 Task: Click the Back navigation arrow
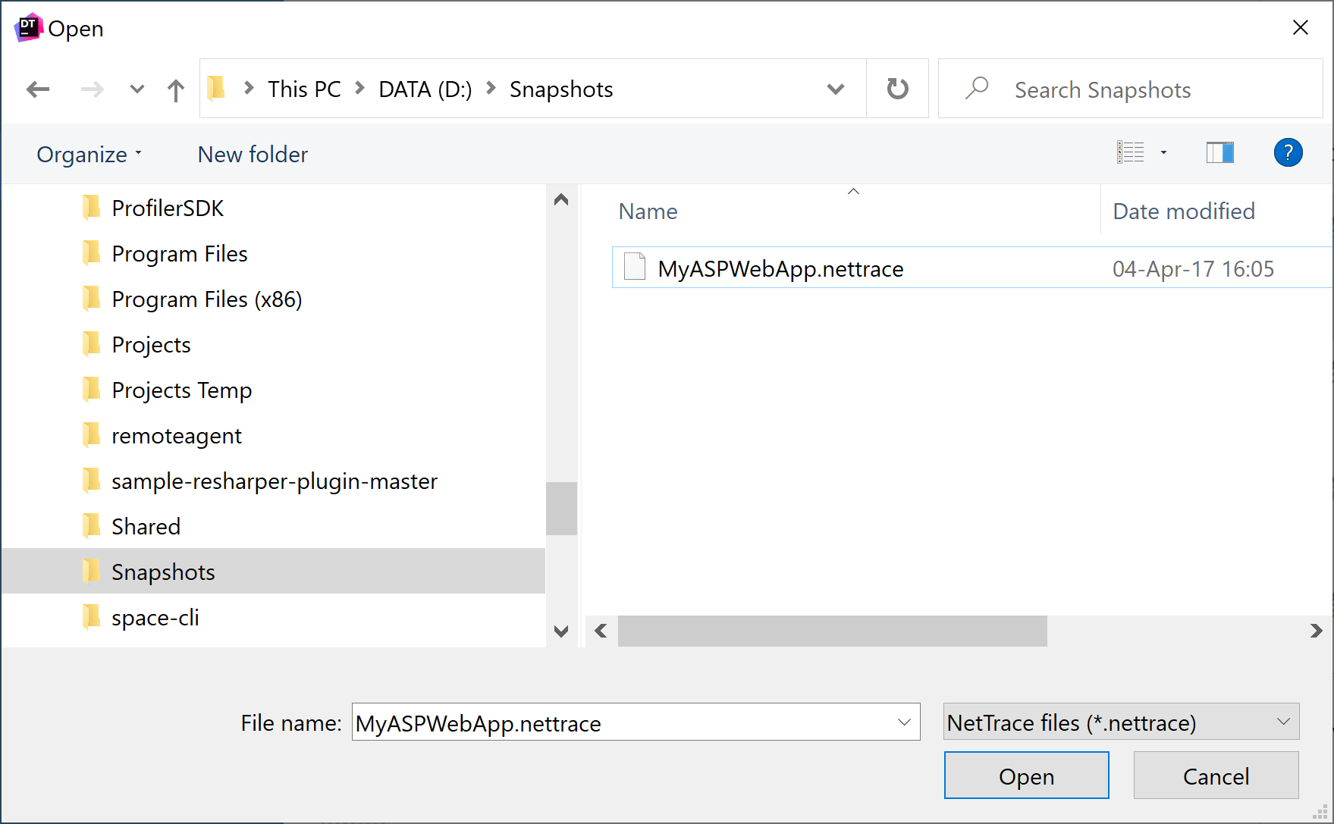coord(38,89)
